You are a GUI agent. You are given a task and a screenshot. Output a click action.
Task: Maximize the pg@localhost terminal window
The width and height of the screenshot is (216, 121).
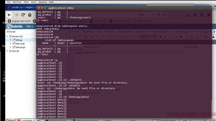click(45, 8)
